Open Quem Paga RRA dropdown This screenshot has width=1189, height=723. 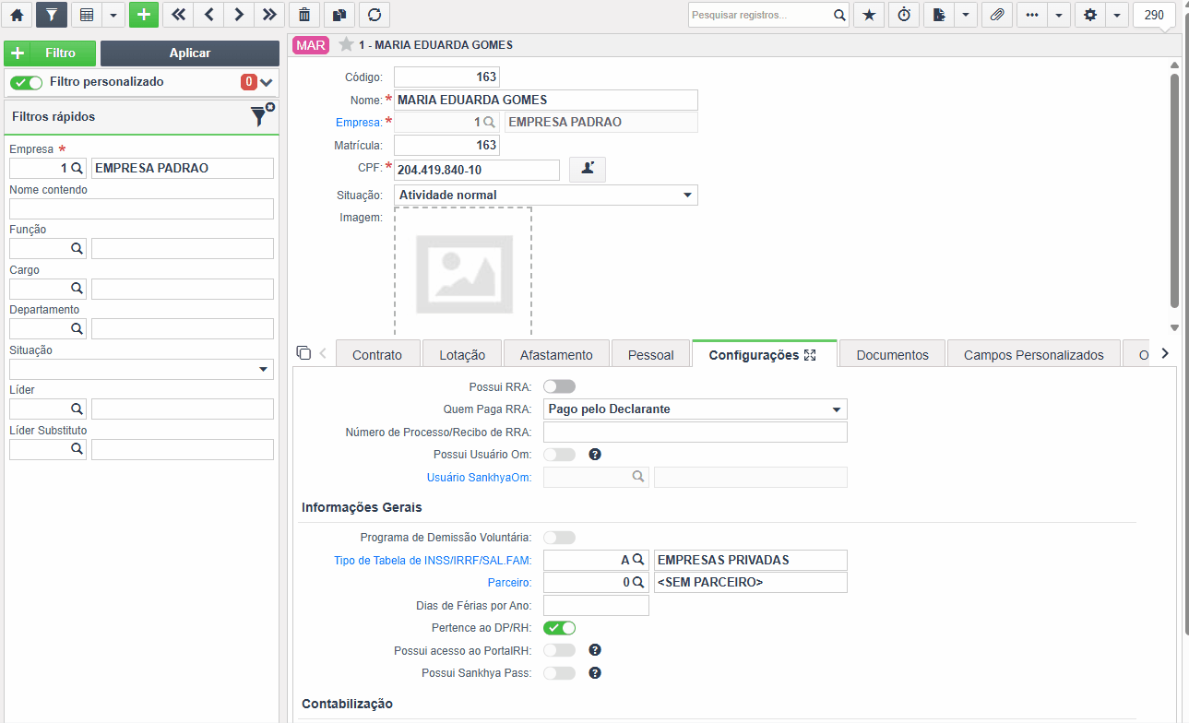coord(696,409)
